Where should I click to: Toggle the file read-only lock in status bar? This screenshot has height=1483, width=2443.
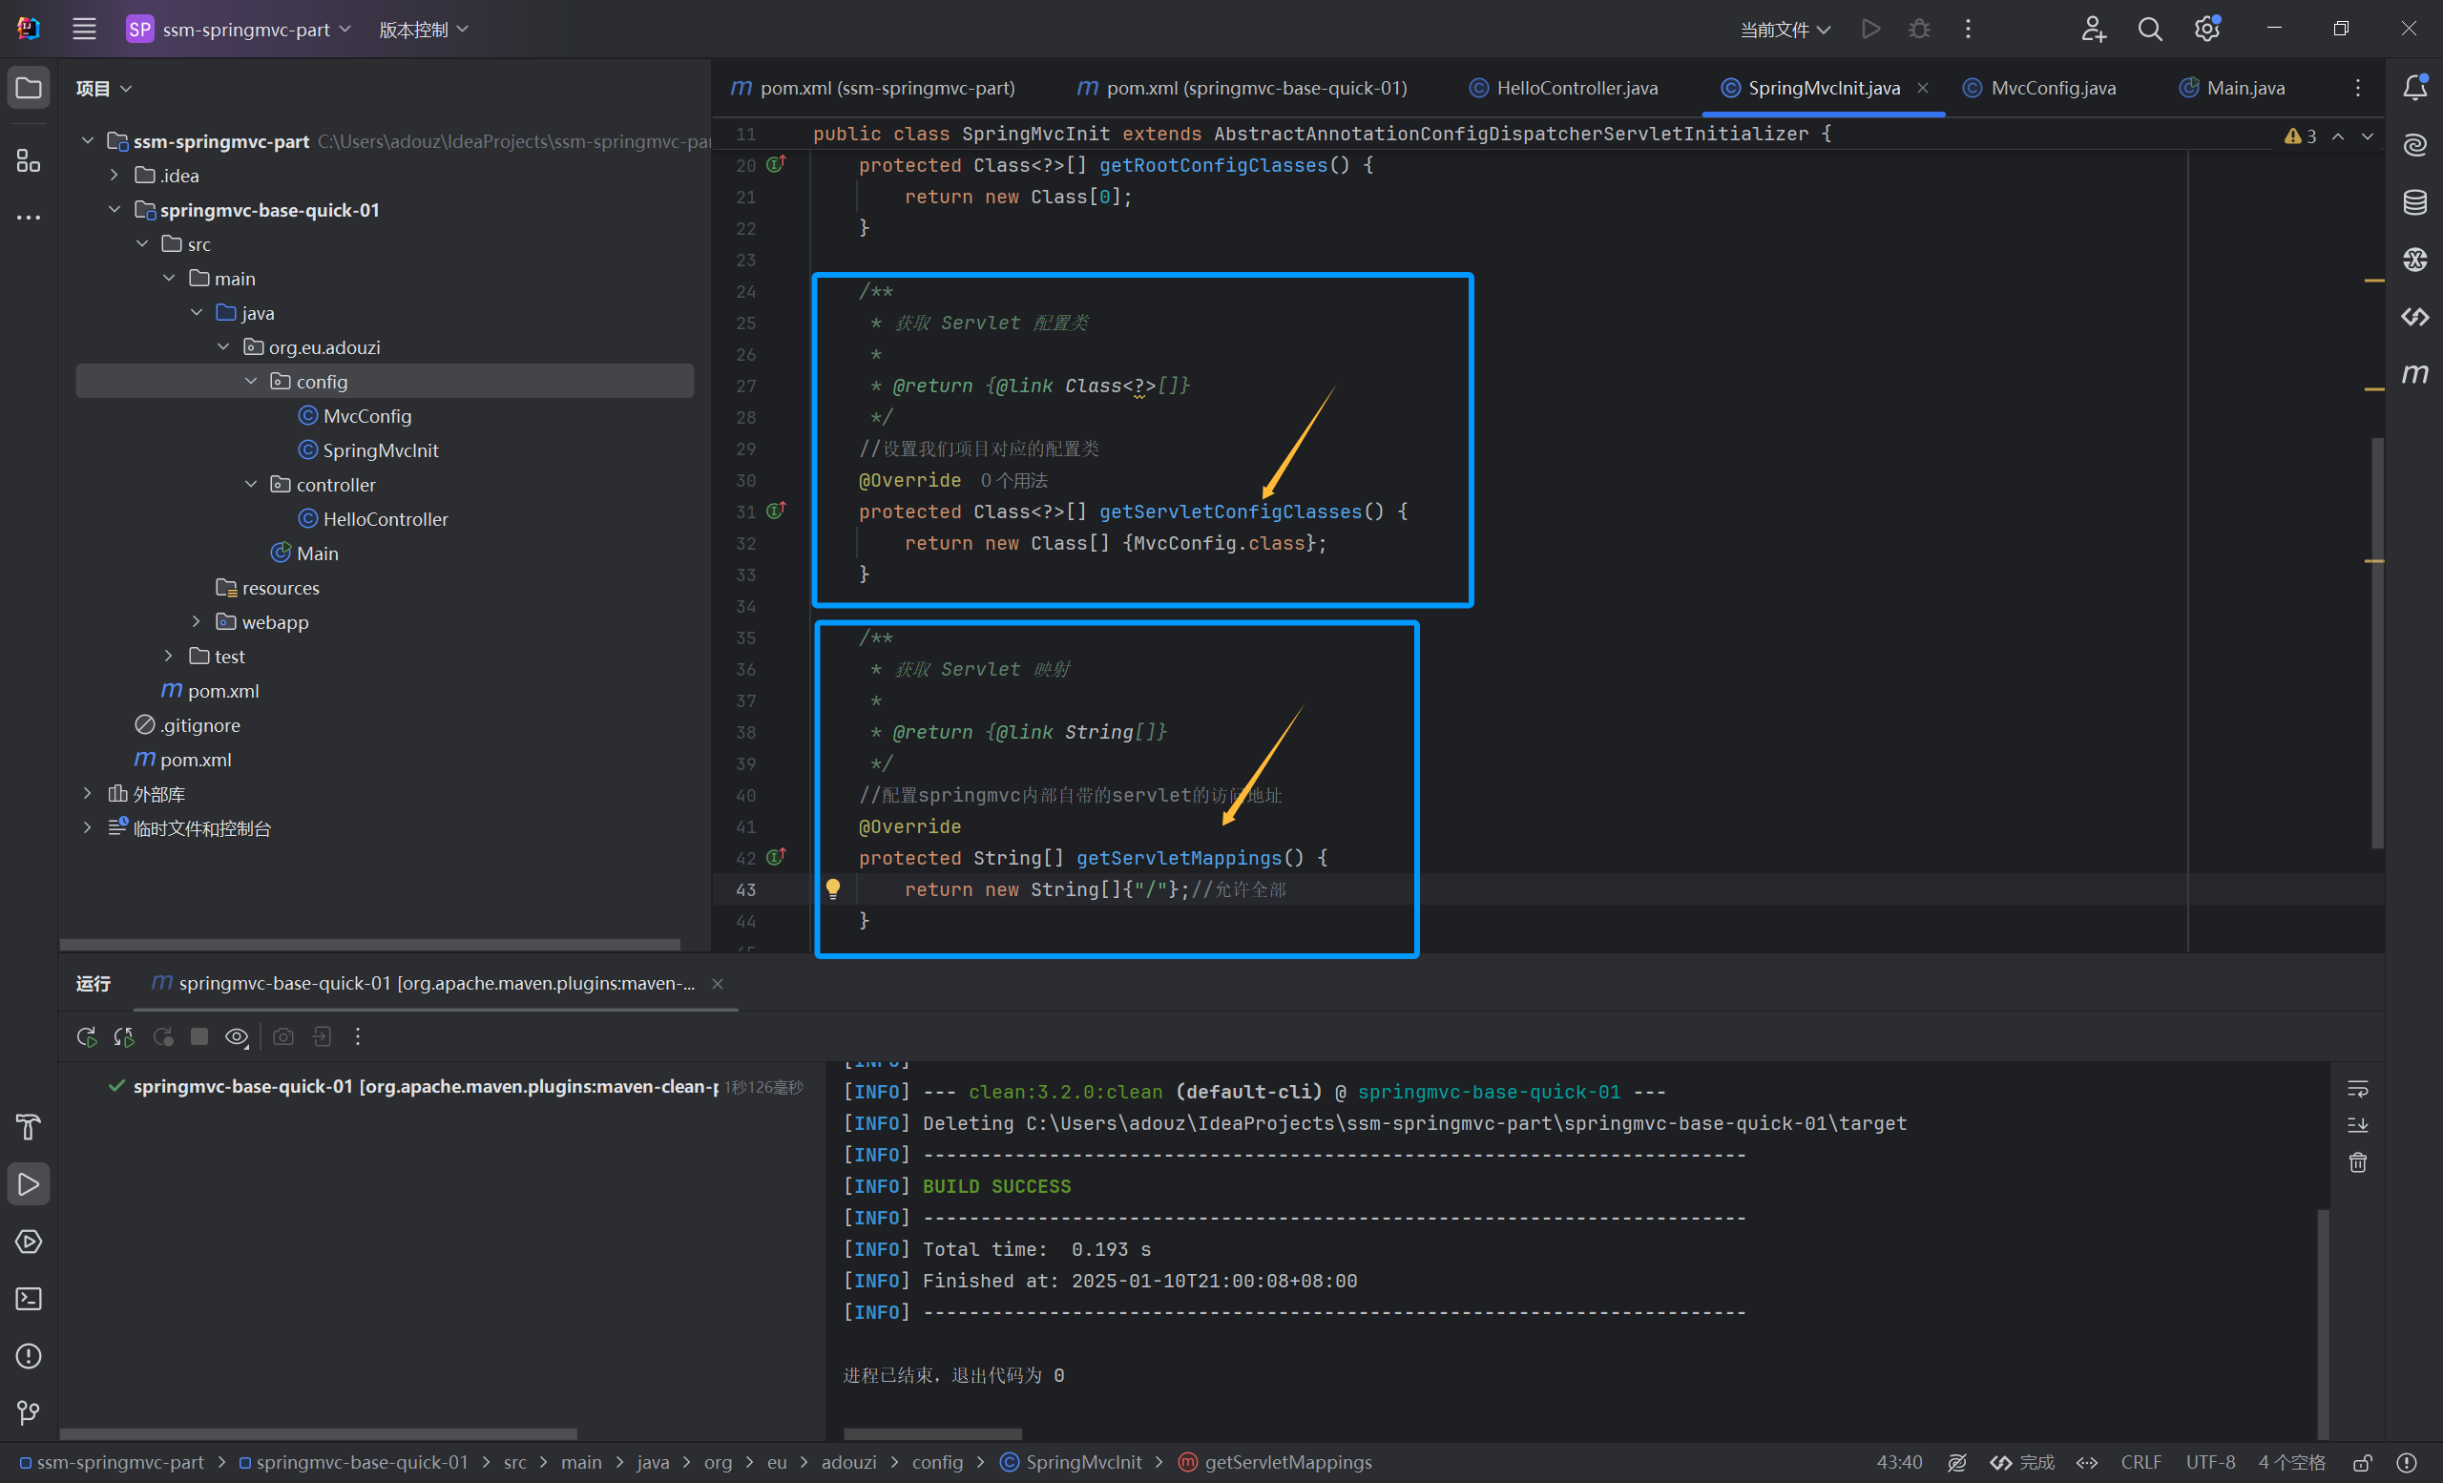click(2363, 1462)
